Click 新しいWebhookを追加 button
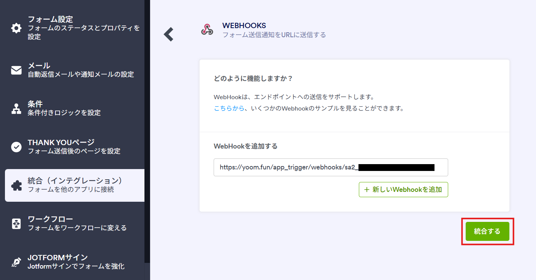Image resolution: width=536 pixels, height=280 pixels. [x=403, y=190]
